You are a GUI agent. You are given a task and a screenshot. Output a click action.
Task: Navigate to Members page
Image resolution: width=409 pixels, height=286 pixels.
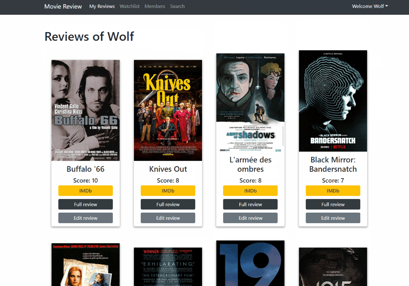(155, 6)
